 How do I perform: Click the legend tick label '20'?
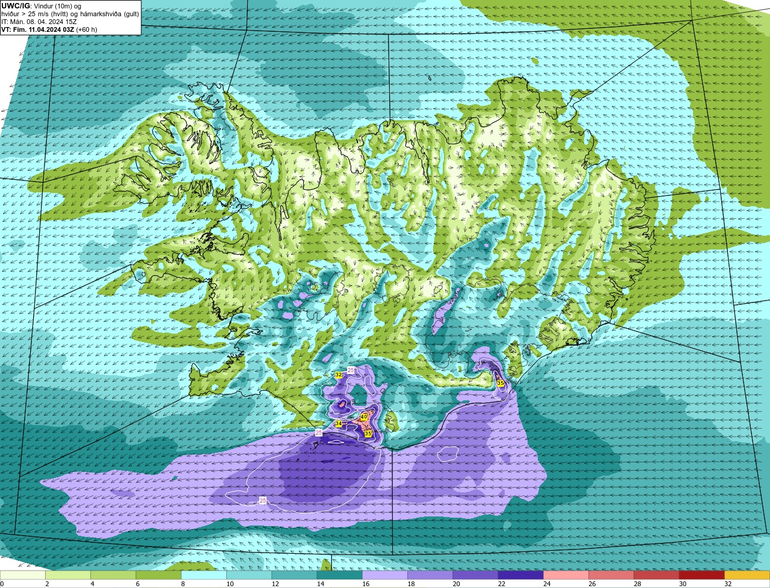coord(457,584)
